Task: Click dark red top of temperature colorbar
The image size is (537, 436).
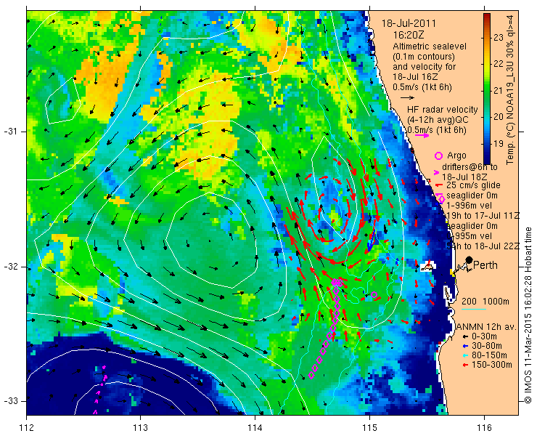Action: pos(487,16)
